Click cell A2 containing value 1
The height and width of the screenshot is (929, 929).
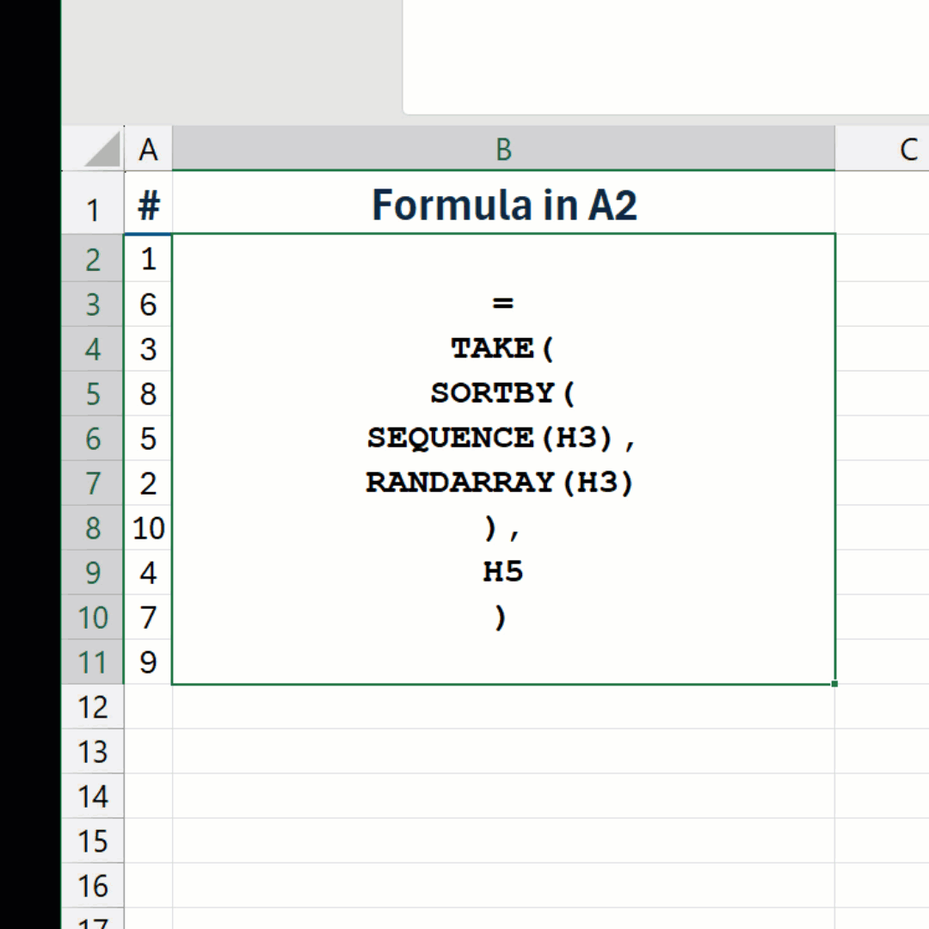tap(148, 259)
